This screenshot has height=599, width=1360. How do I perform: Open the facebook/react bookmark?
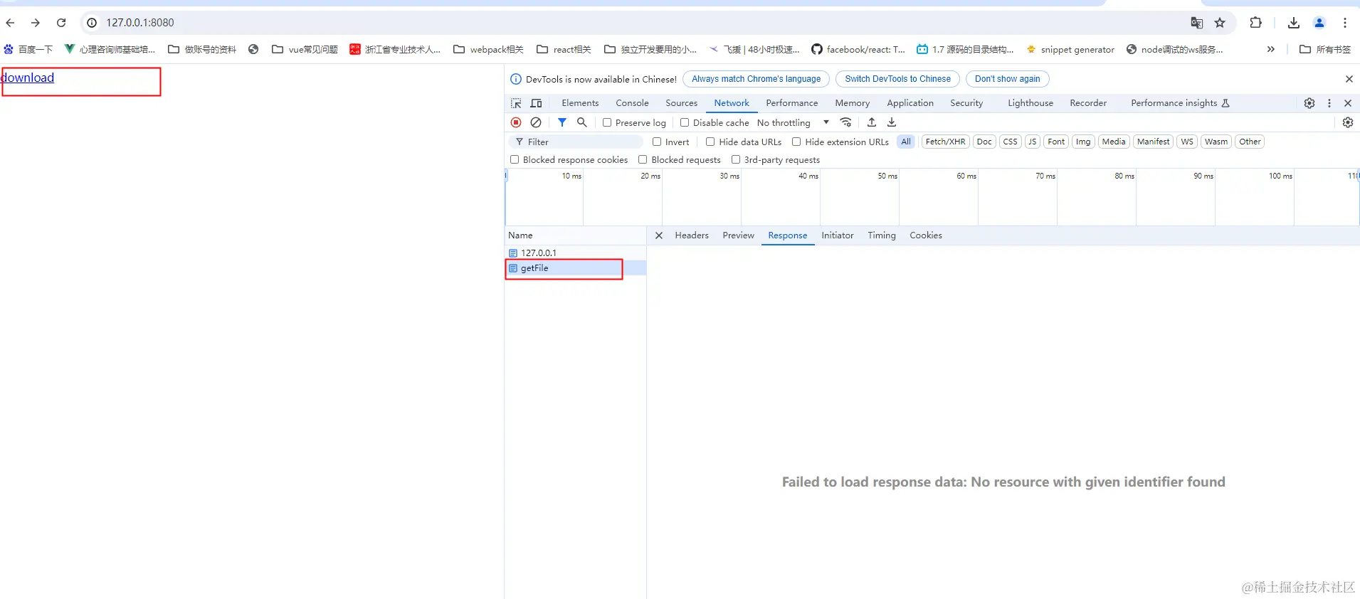(x=858, y=49)
